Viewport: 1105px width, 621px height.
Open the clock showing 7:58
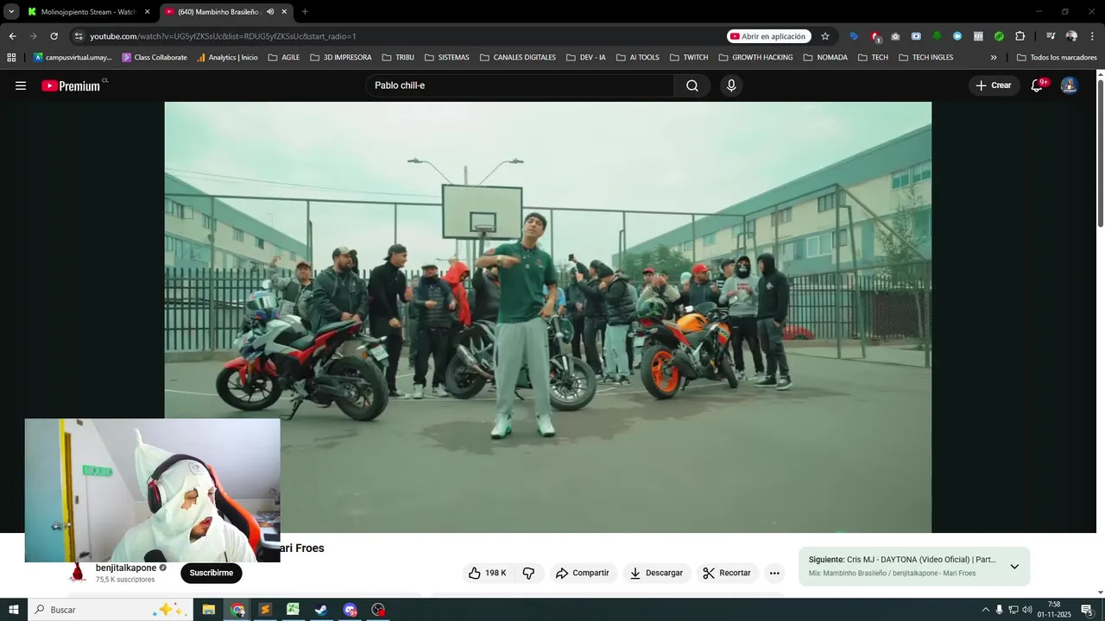[1054, 610]
